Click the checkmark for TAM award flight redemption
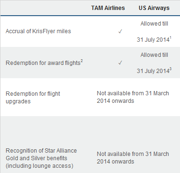Screen dimensions: 180x173 [x=120, y=63]
